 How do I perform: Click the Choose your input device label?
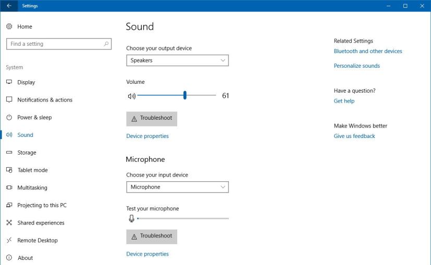[157, 175]
